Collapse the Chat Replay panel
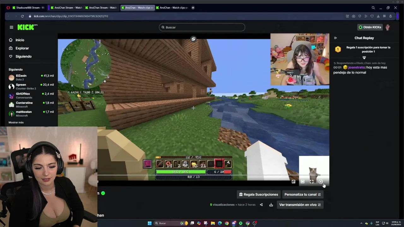Image resolution: width=404 pixels, height=227 pixels. [x=335, y=38]
